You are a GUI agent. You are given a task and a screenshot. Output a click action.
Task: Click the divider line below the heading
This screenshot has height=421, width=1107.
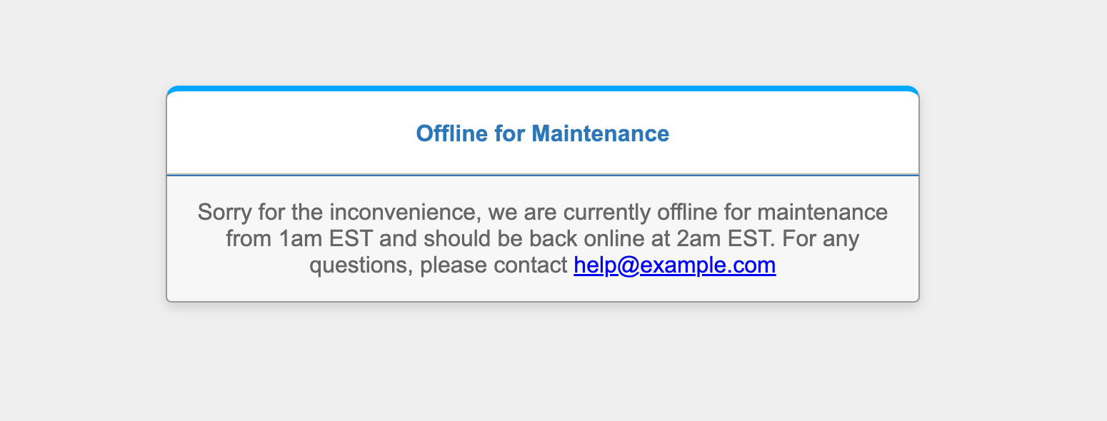click(543, 175)
